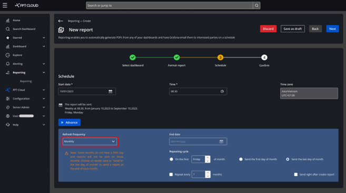Click the End date input field
The image size is (346, 193).
tap(198, 141)
